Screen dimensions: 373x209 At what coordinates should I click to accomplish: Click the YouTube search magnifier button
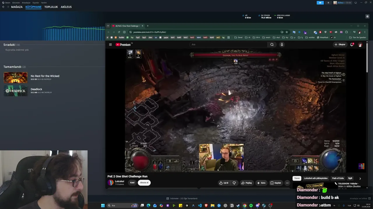pos(272,44)
